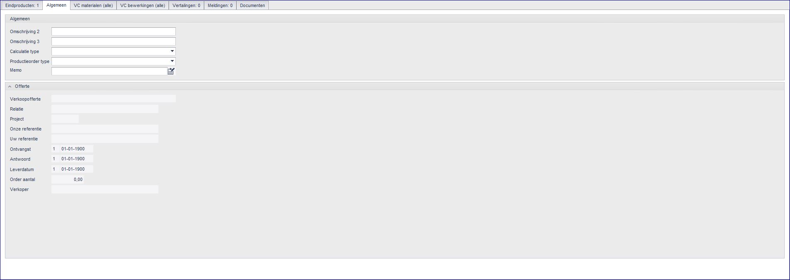
Task: Open the Meldingen: 0 tab
Action: (x=220, y=5)
